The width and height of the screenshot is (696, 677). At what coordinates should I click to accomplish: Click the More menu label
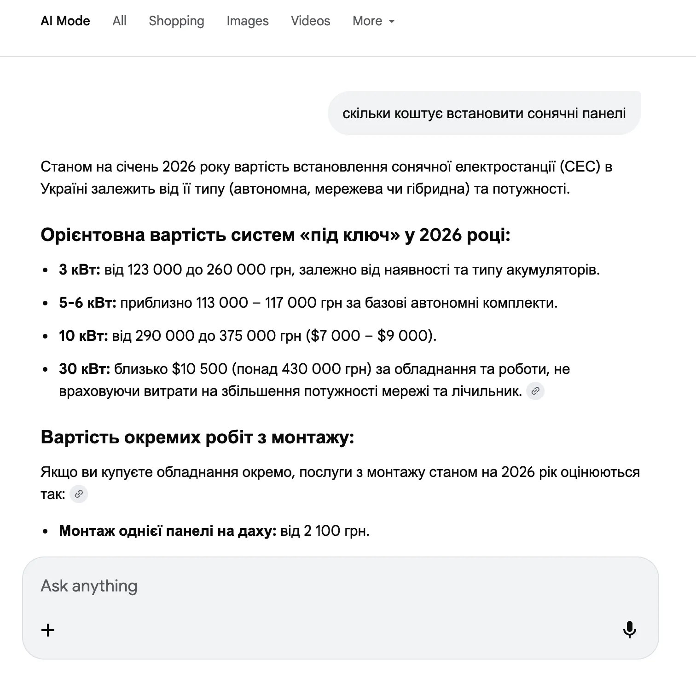(367, 21)
